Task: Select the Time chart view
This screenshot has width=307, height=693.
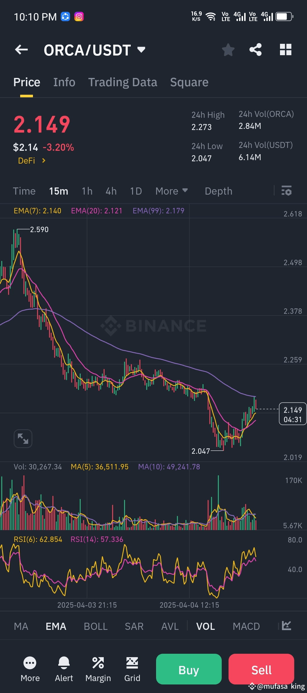Action: (x=24, y=191)
